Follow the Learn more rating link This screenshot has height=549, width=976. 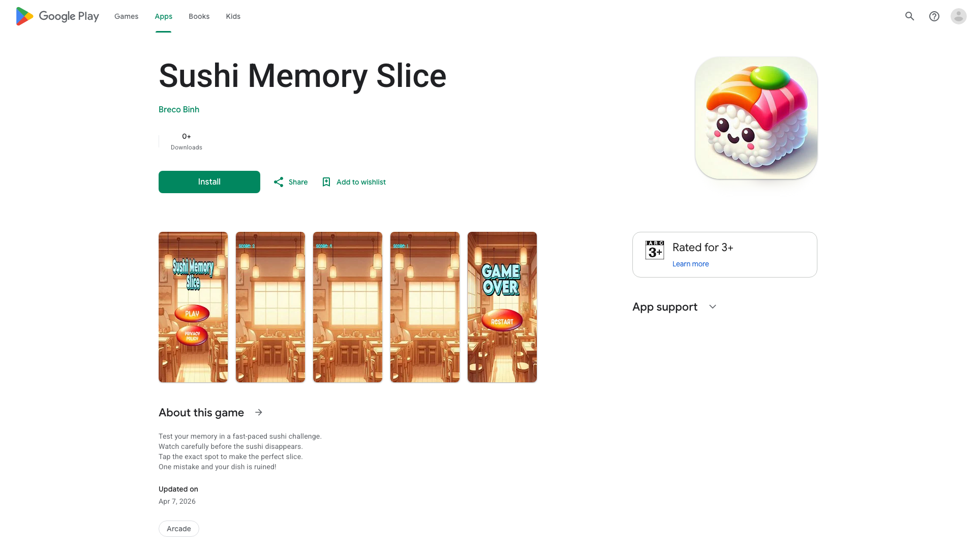coord(690,264)
